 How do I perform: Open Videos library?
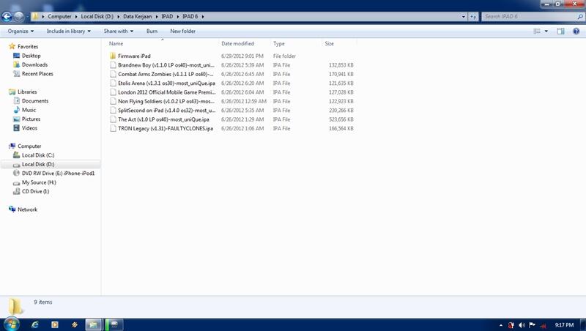pyautogui.click(x=29, y=128)
